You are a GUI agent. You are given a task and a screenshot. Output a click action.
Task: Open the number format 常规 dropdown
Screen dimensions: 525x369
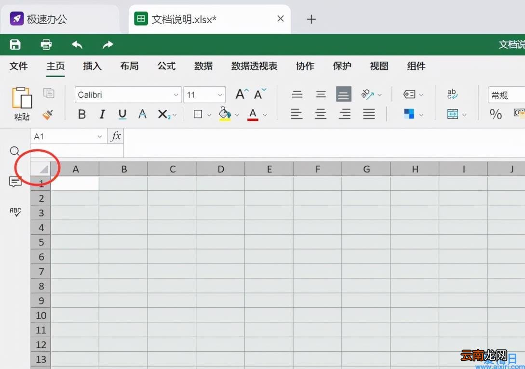click(506, 95)
